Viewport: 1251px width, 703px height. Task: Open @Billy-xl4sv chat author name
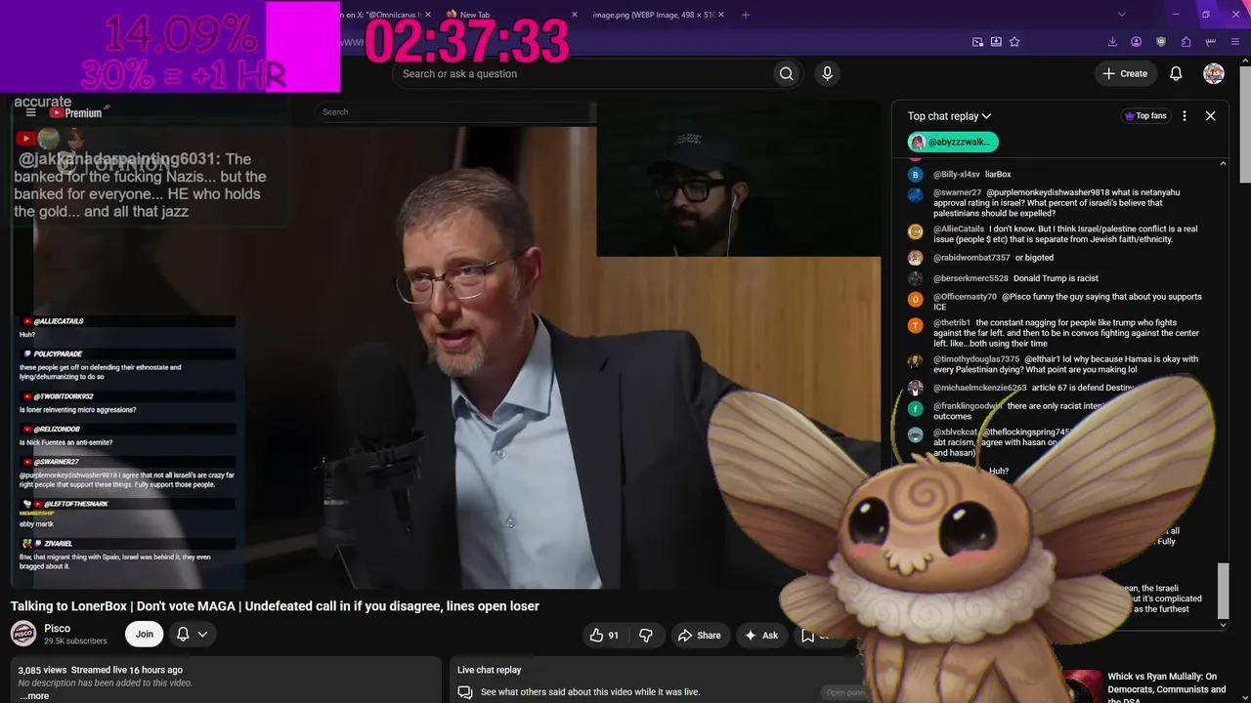coord(956,175)
